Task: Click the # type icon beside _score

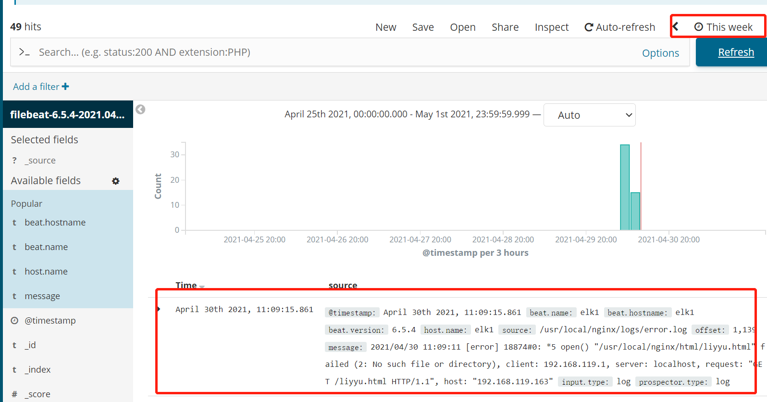Action: [x=14, y=394]
